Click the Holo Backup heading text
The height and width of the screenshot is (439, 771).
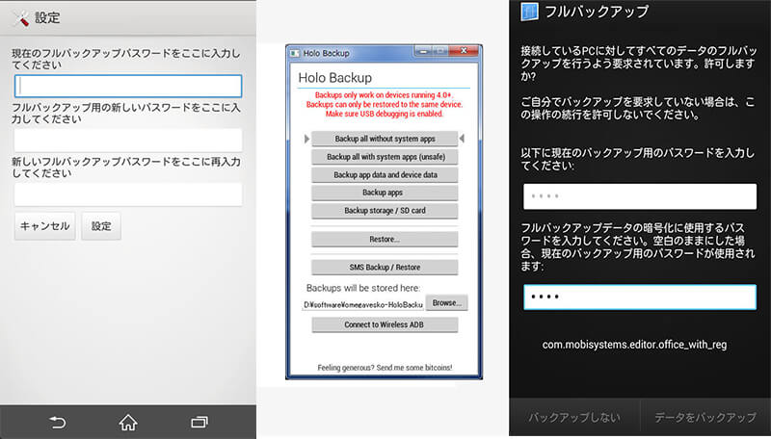pos(334,78)
